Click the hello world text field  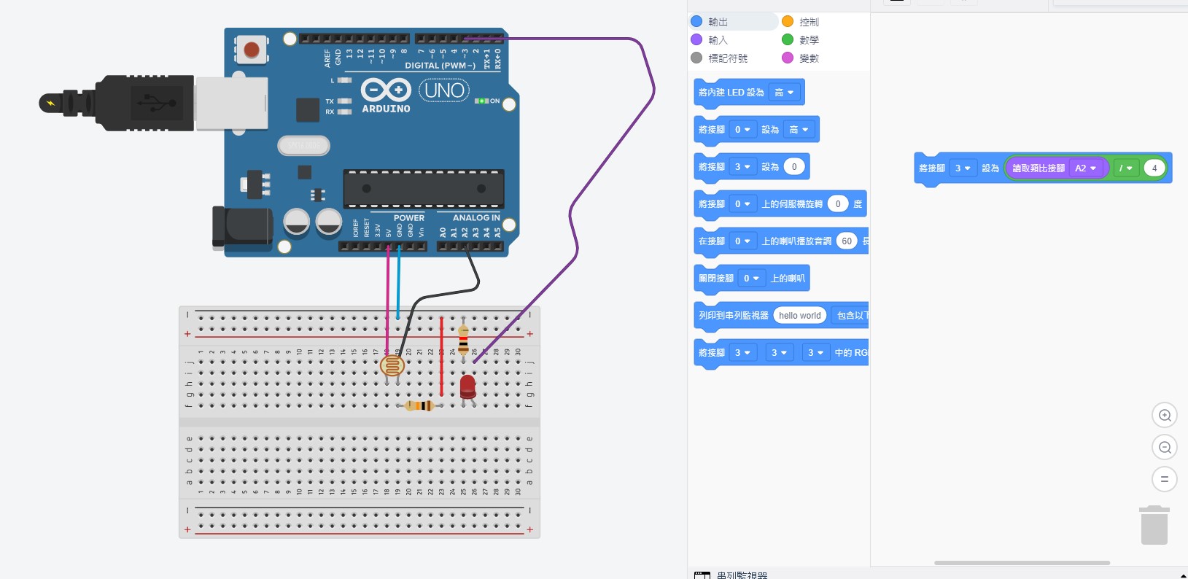(799, 316)
